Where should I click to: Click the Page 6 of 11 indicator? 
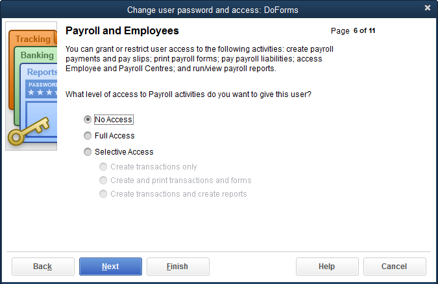tap(353, 30)
